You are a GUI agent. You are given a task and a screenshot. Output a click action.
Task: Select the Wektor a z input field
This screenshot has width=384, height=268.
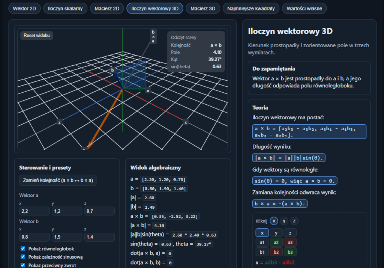click(x=99, y=211)
